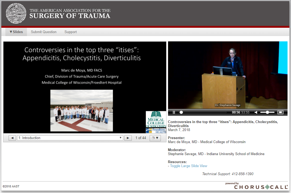Click the 'March 7, 2018' date text
This screenshot has height=193, width=291.
pos(179,130)
